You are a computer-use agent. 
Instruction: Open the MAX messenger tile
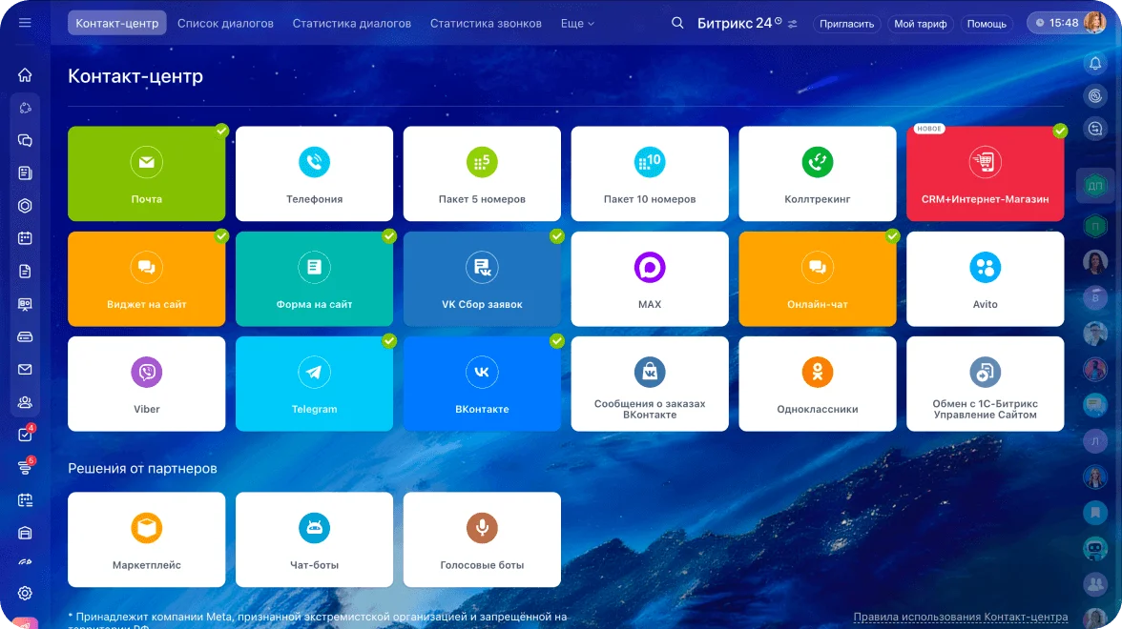coord(649,278)
